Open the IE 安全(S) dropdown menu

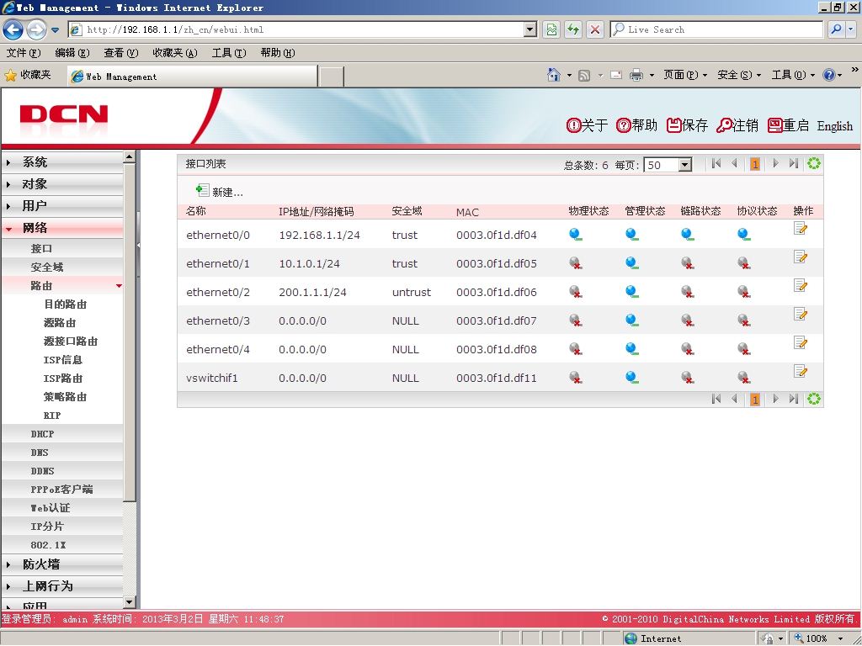[x=738, y=75]
